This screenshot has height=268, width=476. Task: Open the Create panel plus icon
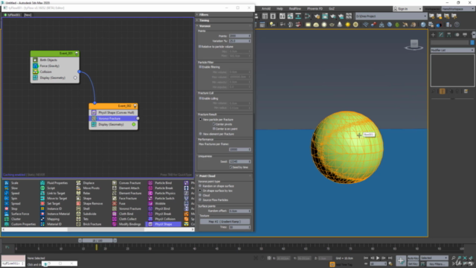[433, 35]
